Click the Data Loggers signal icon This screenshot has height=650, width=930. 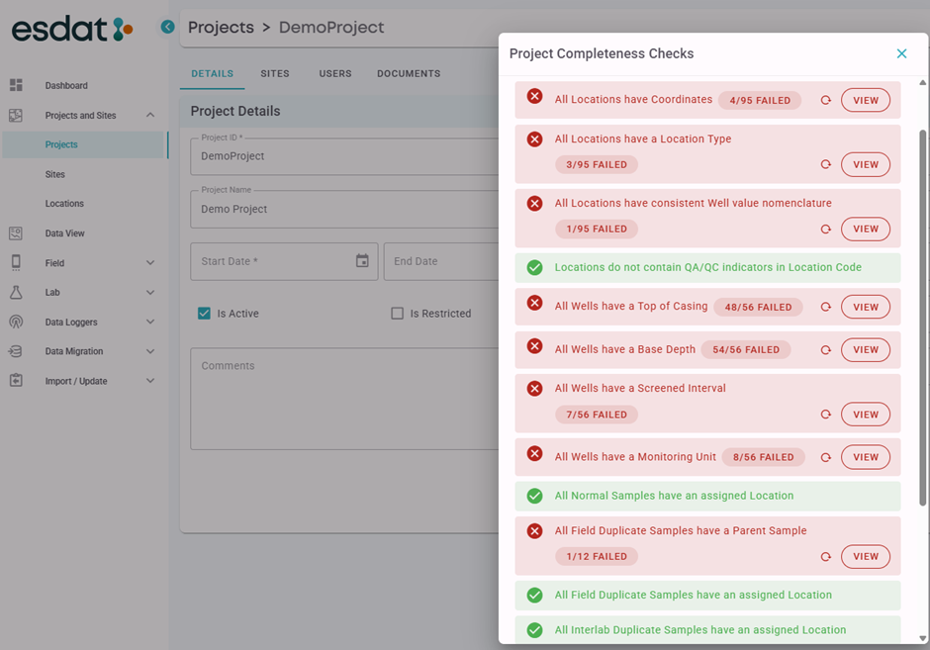(x=16, y=323)
